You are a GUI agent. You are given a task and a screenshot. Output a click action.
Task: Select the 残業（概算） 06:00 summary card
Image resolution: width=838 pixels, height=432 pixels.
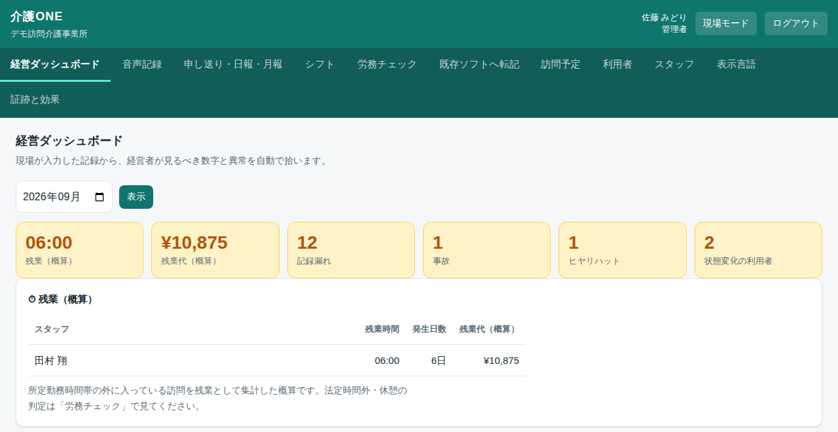click(x=79, y=250)
